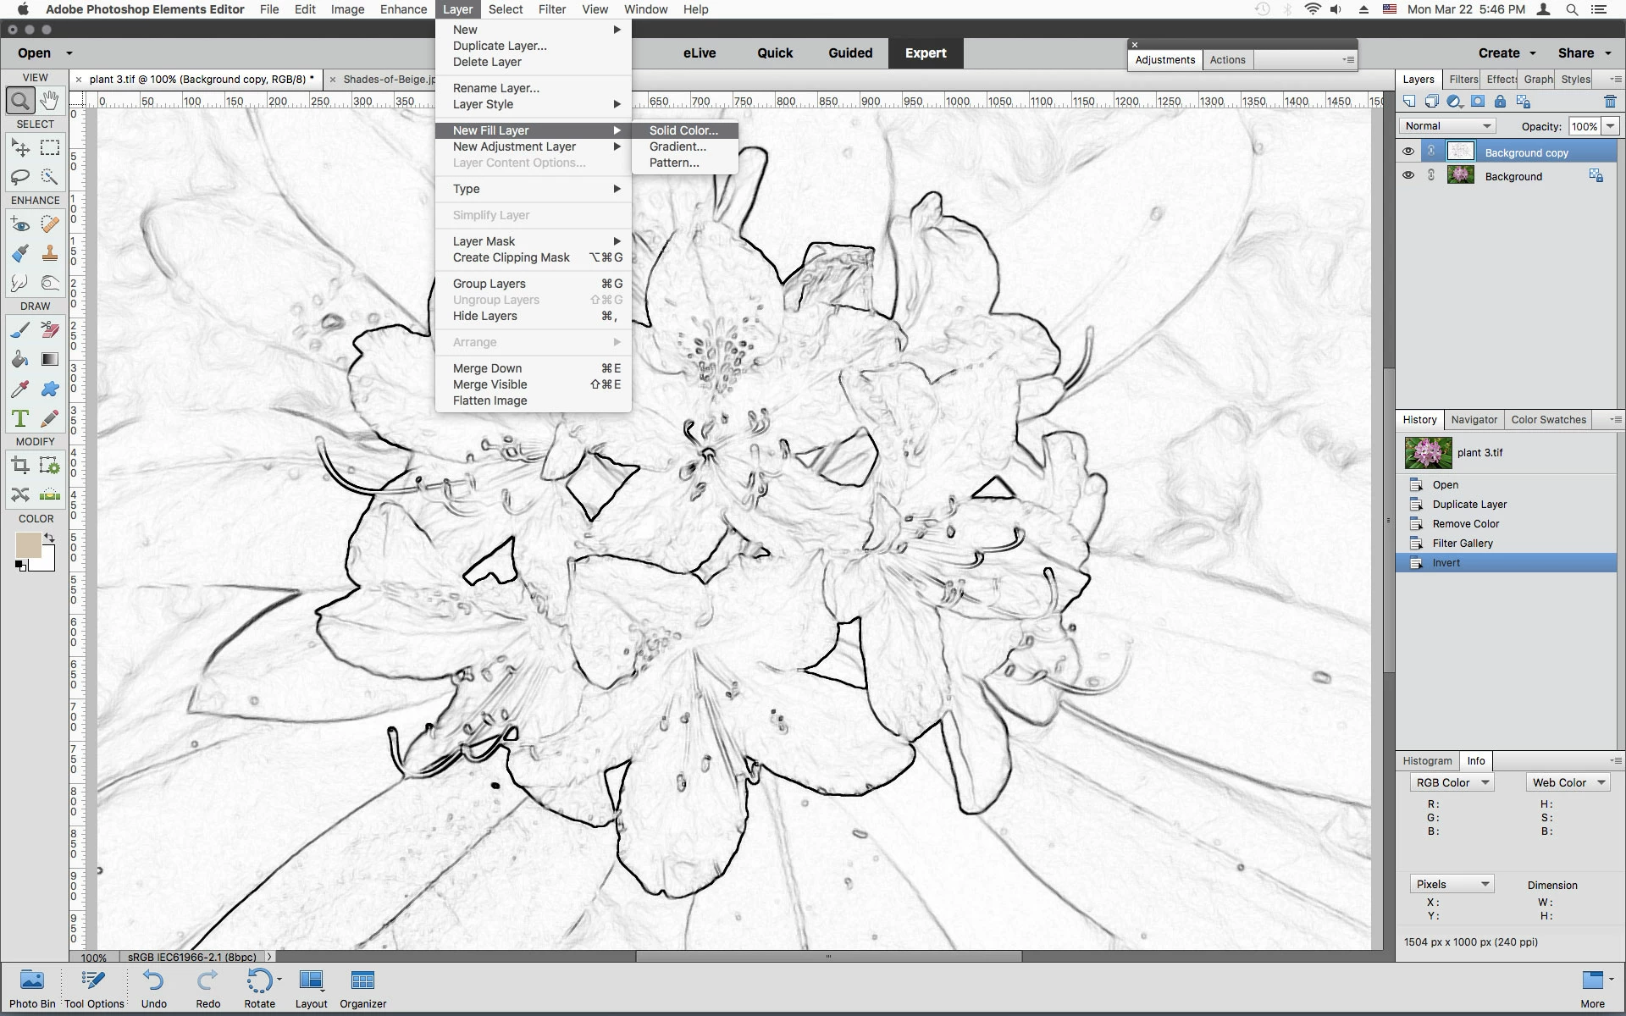Open the Normal blend mode dropdown

click(1447, 126)
